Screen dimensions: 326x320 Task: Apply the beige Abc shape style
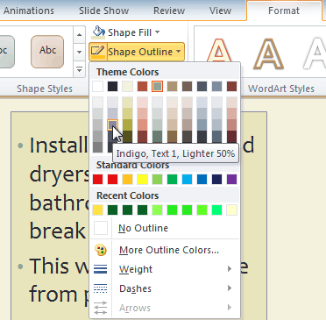coord(47,52)
